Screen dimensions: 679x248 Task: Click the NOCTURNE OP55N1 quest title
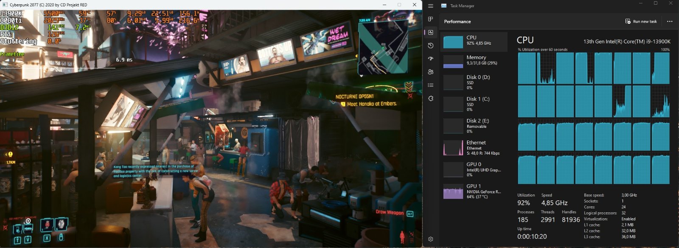pyautogui.click(x=354, y=97)
